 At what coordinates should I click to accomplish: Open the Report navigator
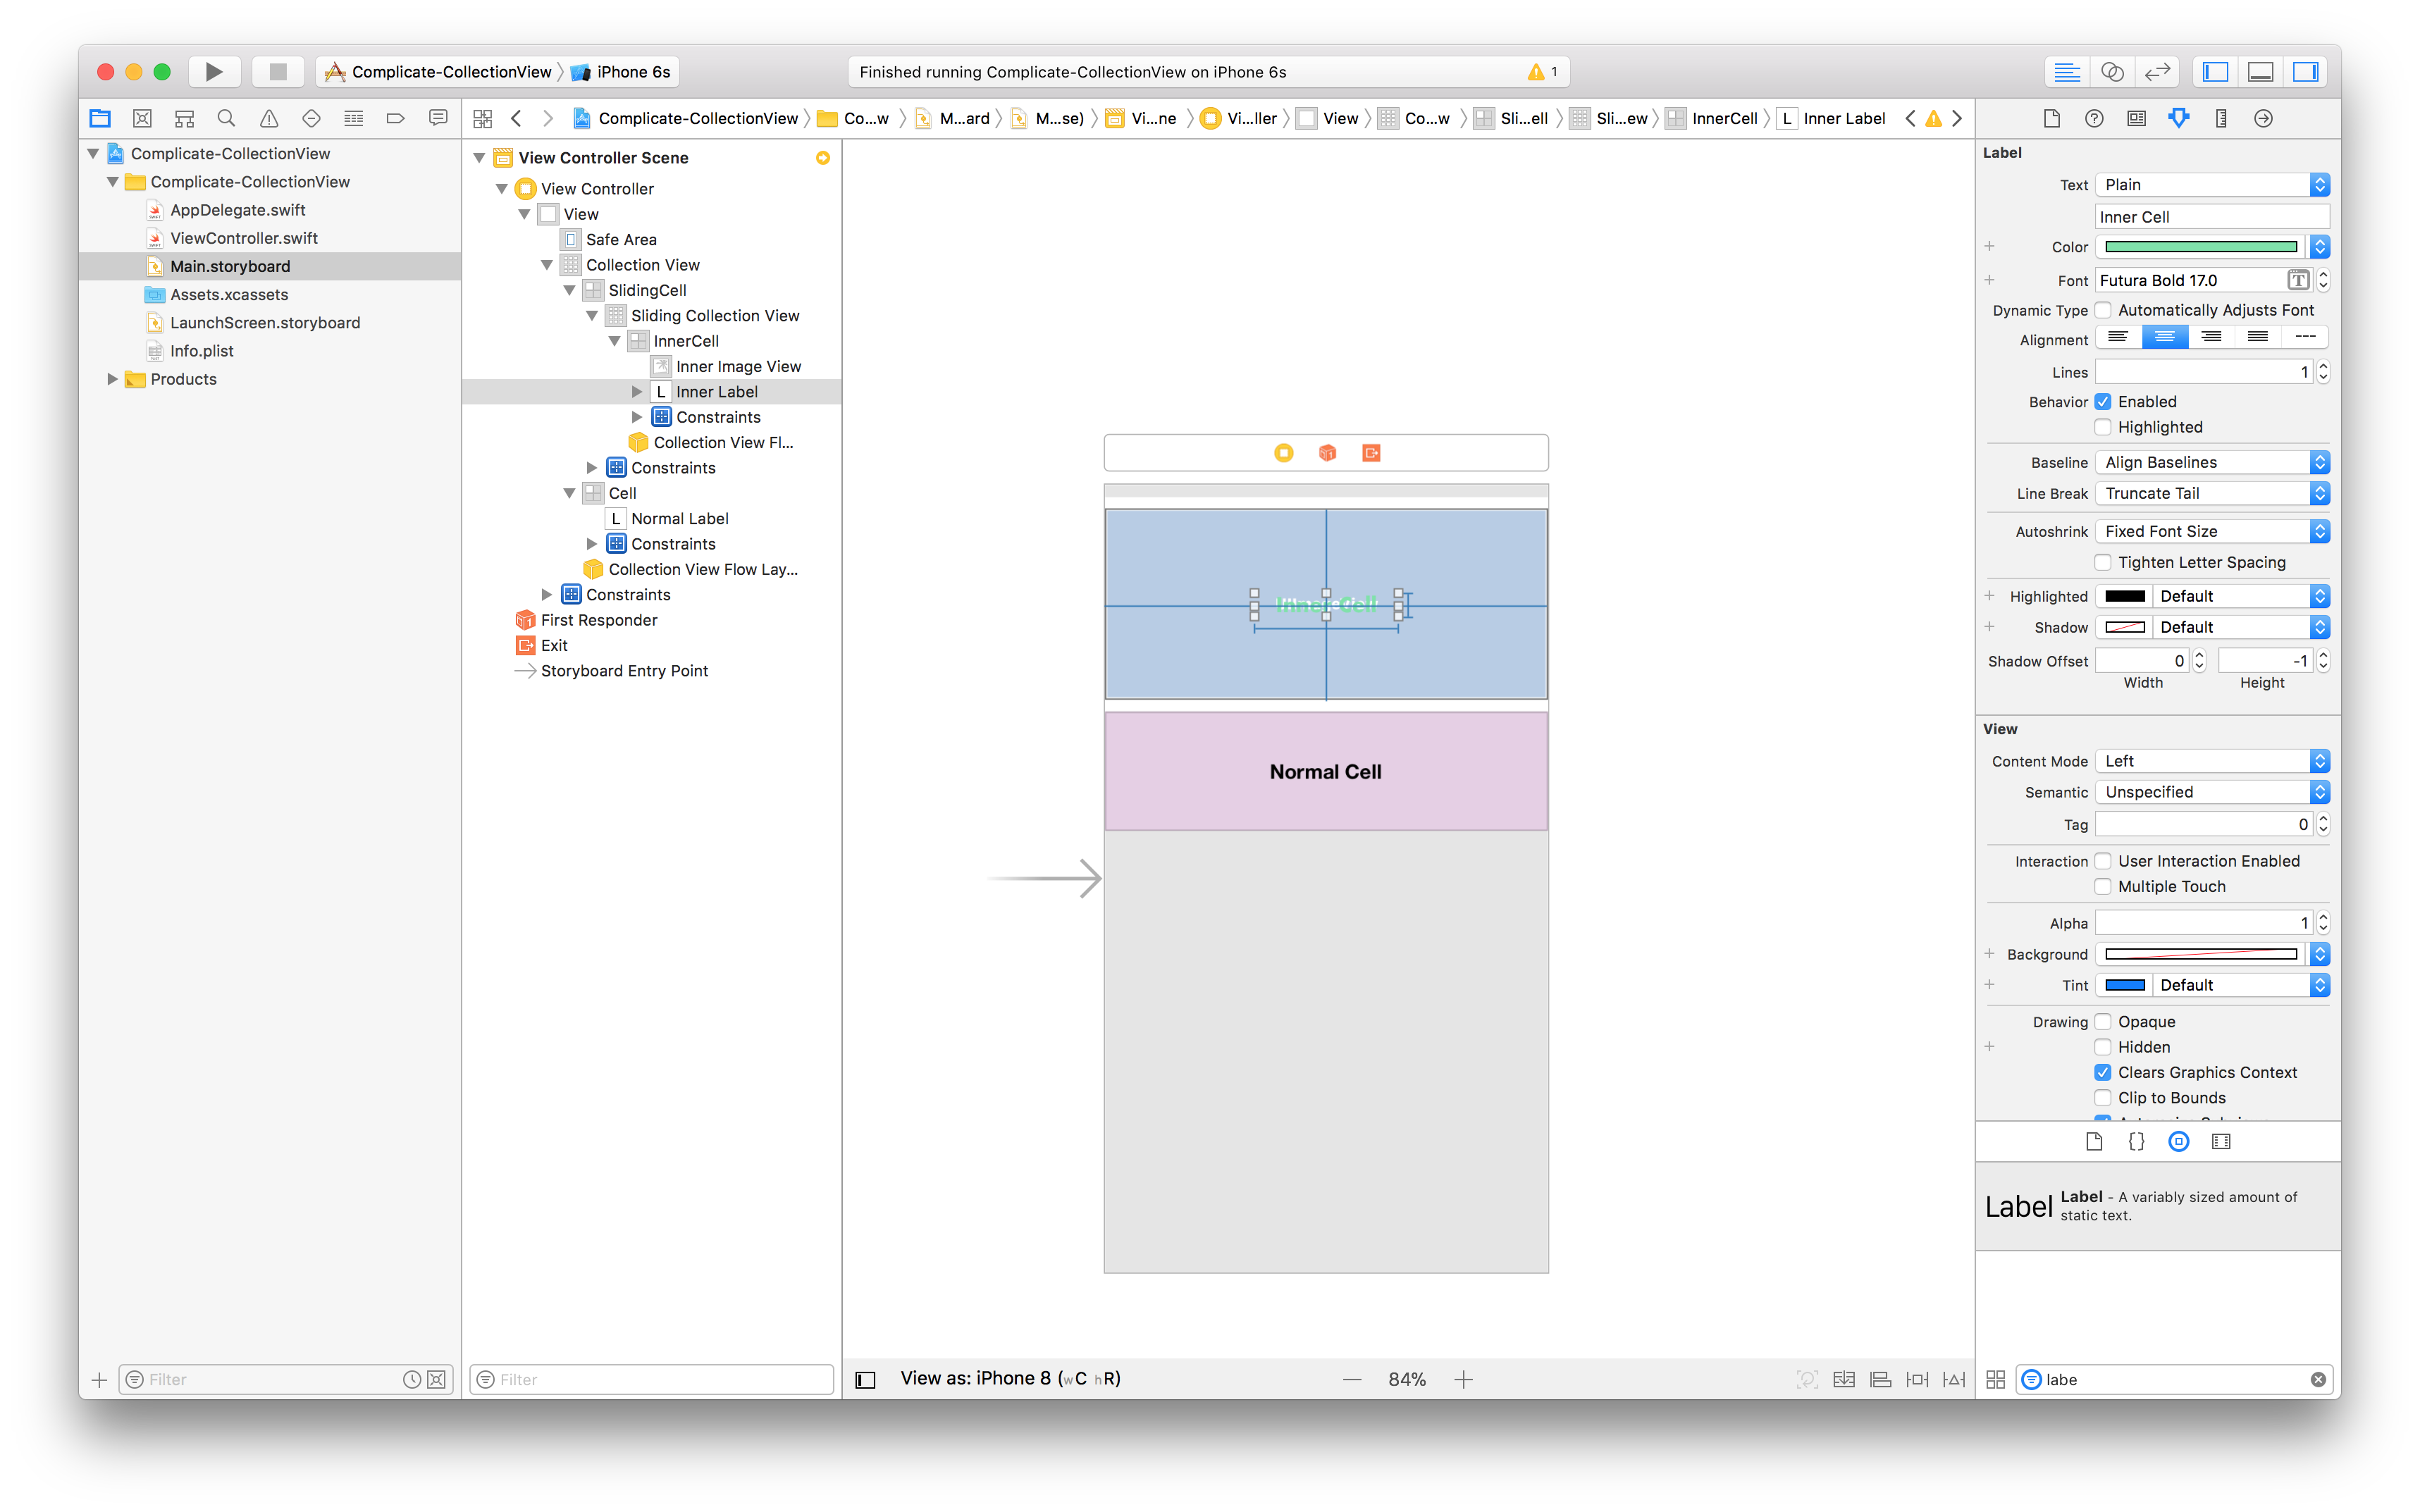click(x=438, y=118)
